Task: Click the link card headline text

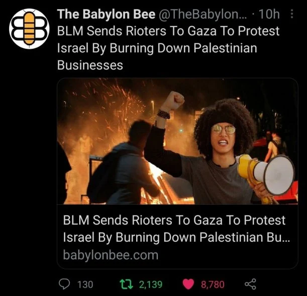Action: point(176,229)
